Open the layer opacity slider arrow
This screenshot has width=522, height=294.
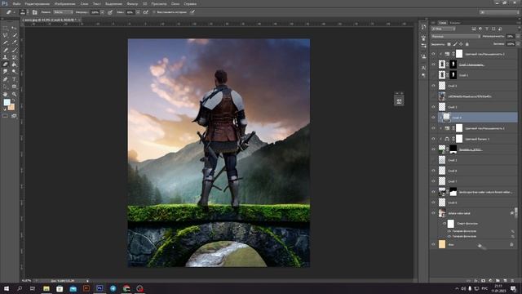[x=517, y=36]
